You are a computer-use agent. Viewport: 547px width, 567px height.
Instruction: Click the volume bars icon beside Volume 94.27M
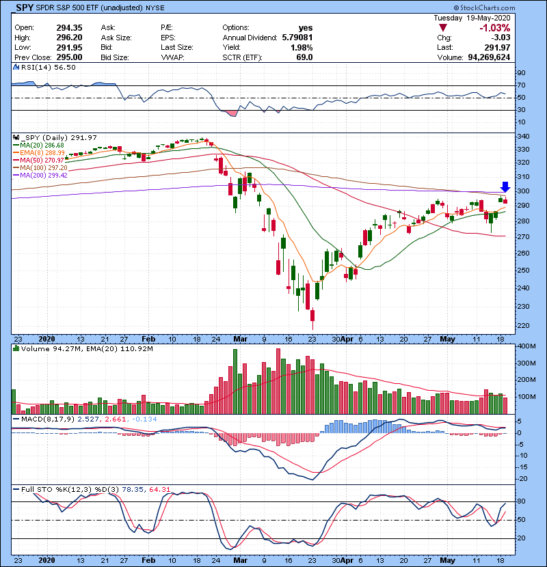point(16,349)
